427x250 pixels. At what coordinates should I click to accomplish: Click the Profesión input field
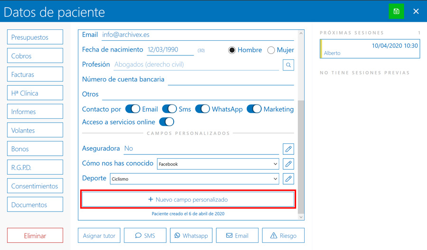196,65
